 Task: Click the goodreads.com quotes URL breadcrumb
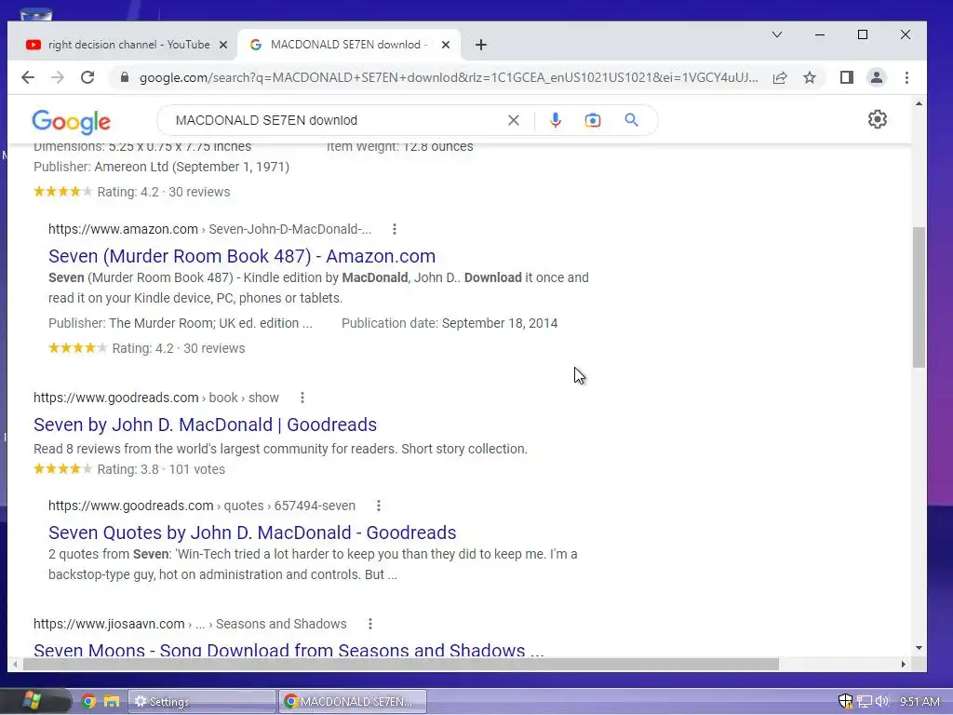click(202, 506)
